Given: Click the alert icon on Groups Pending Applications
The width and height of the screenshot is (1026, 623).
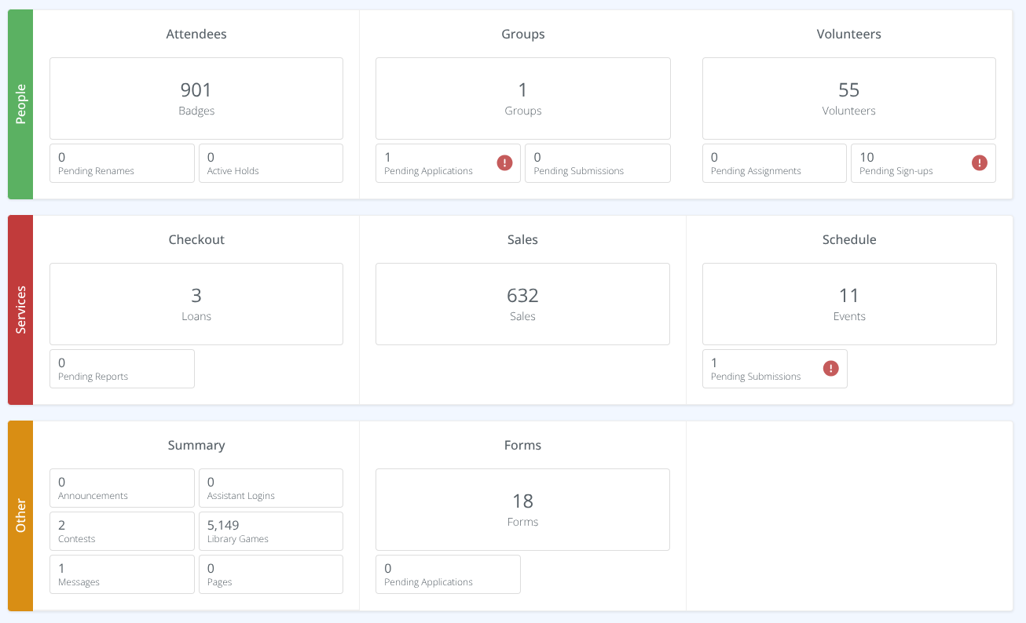Looking at the screenshot, I should [504, 162].
